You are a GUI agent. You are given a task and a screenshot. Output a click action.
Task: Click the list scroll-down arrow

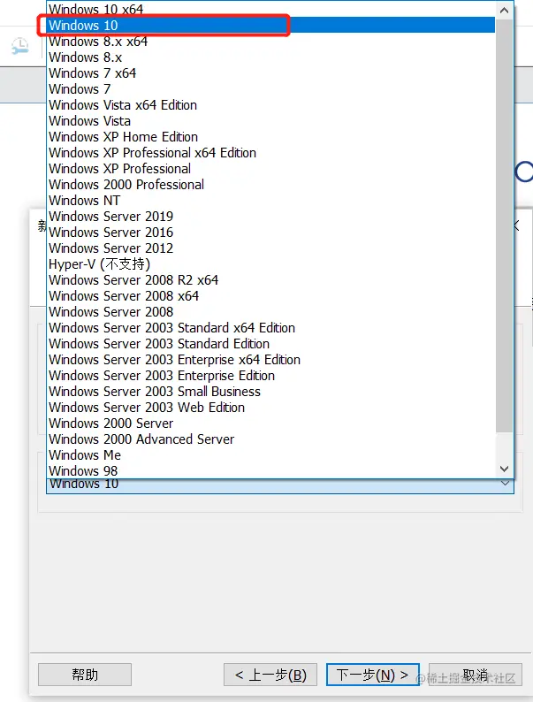(x=504, y=469)
